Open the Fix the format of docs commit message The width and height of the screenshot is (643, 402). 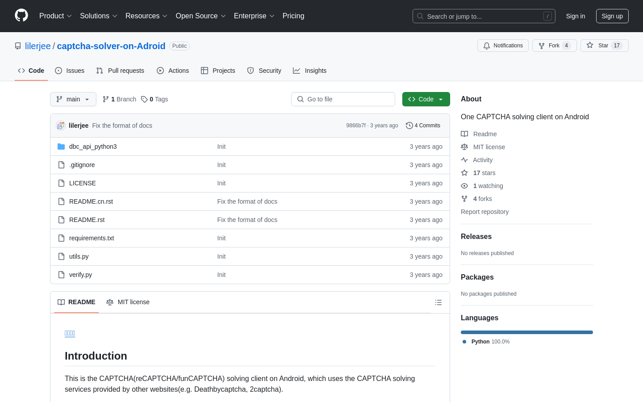click(x=122, y=126)
